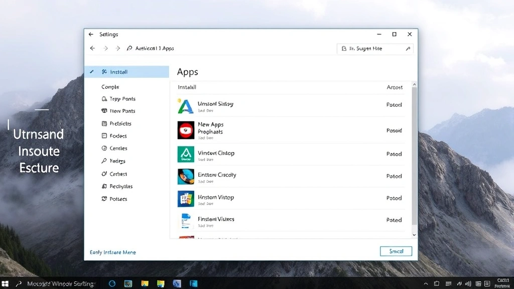Open the Early Indsare Mone link
The height and width of the screenshot is (289, 514).
[x=112, y=252]
